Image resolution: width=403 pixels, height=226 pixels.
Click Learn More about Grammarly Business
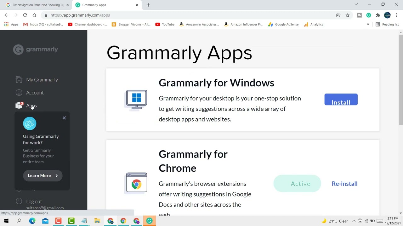coord(43,176)
